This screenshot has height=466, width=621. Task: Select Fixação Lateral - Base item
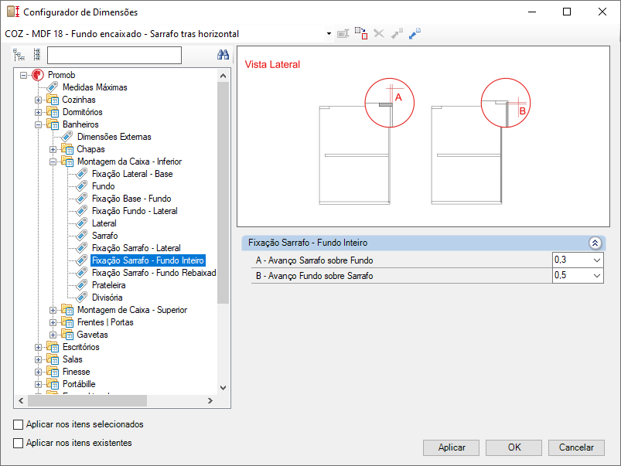pos(132,174)
